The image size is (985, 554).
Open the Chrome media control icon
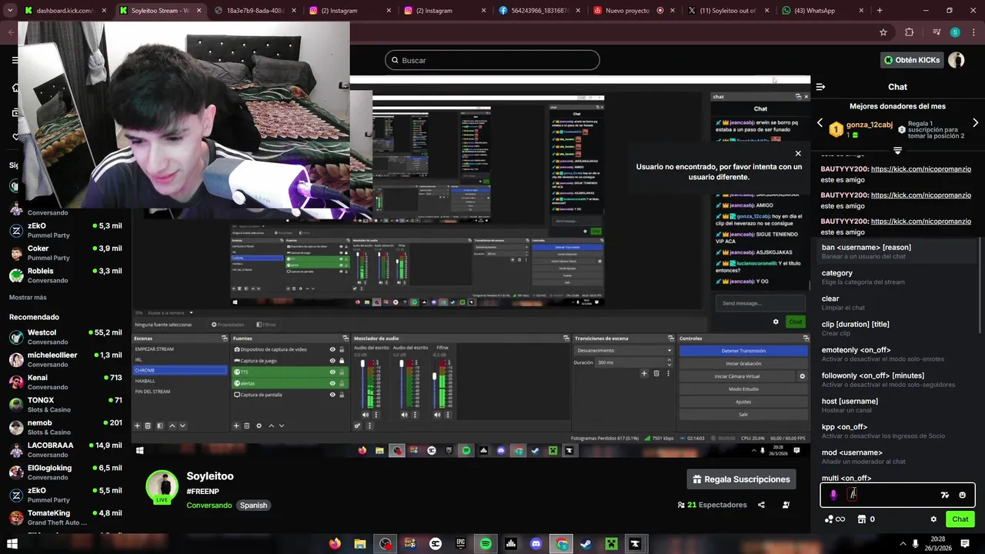(937, 32)
